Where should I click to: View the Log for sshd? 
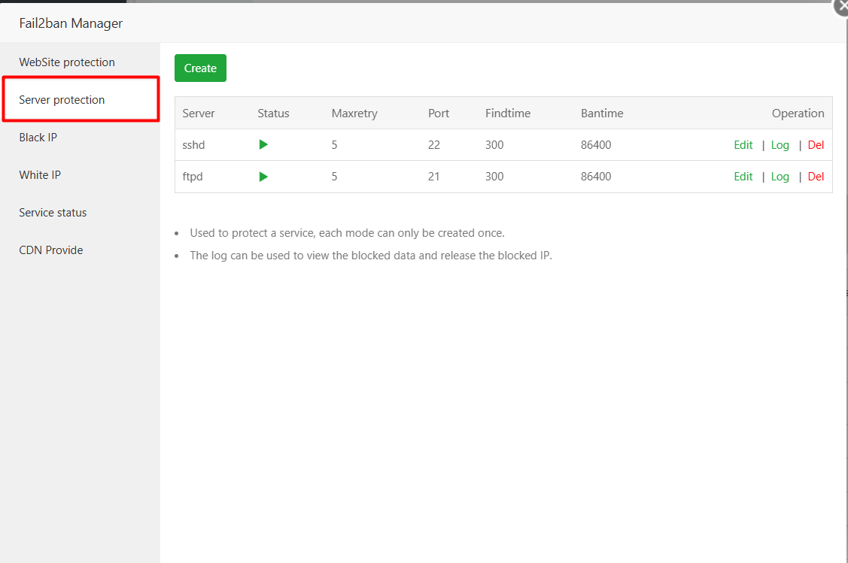click(780, 144)
